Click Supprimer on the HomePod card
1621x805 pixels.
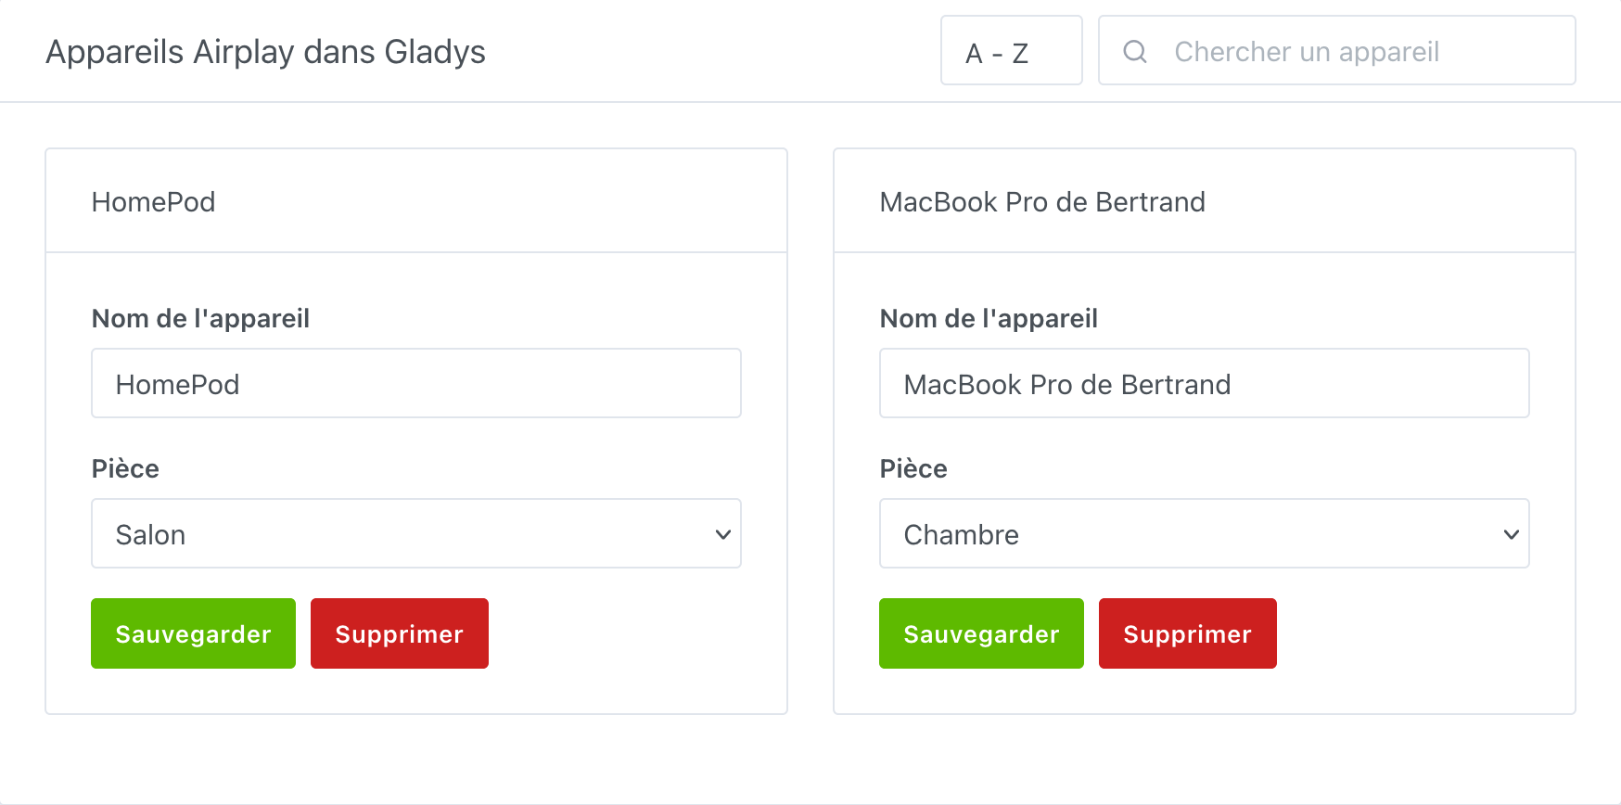coord(399,633)
